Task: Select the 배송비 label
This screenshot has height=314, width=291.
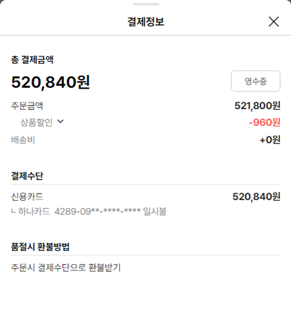Action: [x=23, y=140]
